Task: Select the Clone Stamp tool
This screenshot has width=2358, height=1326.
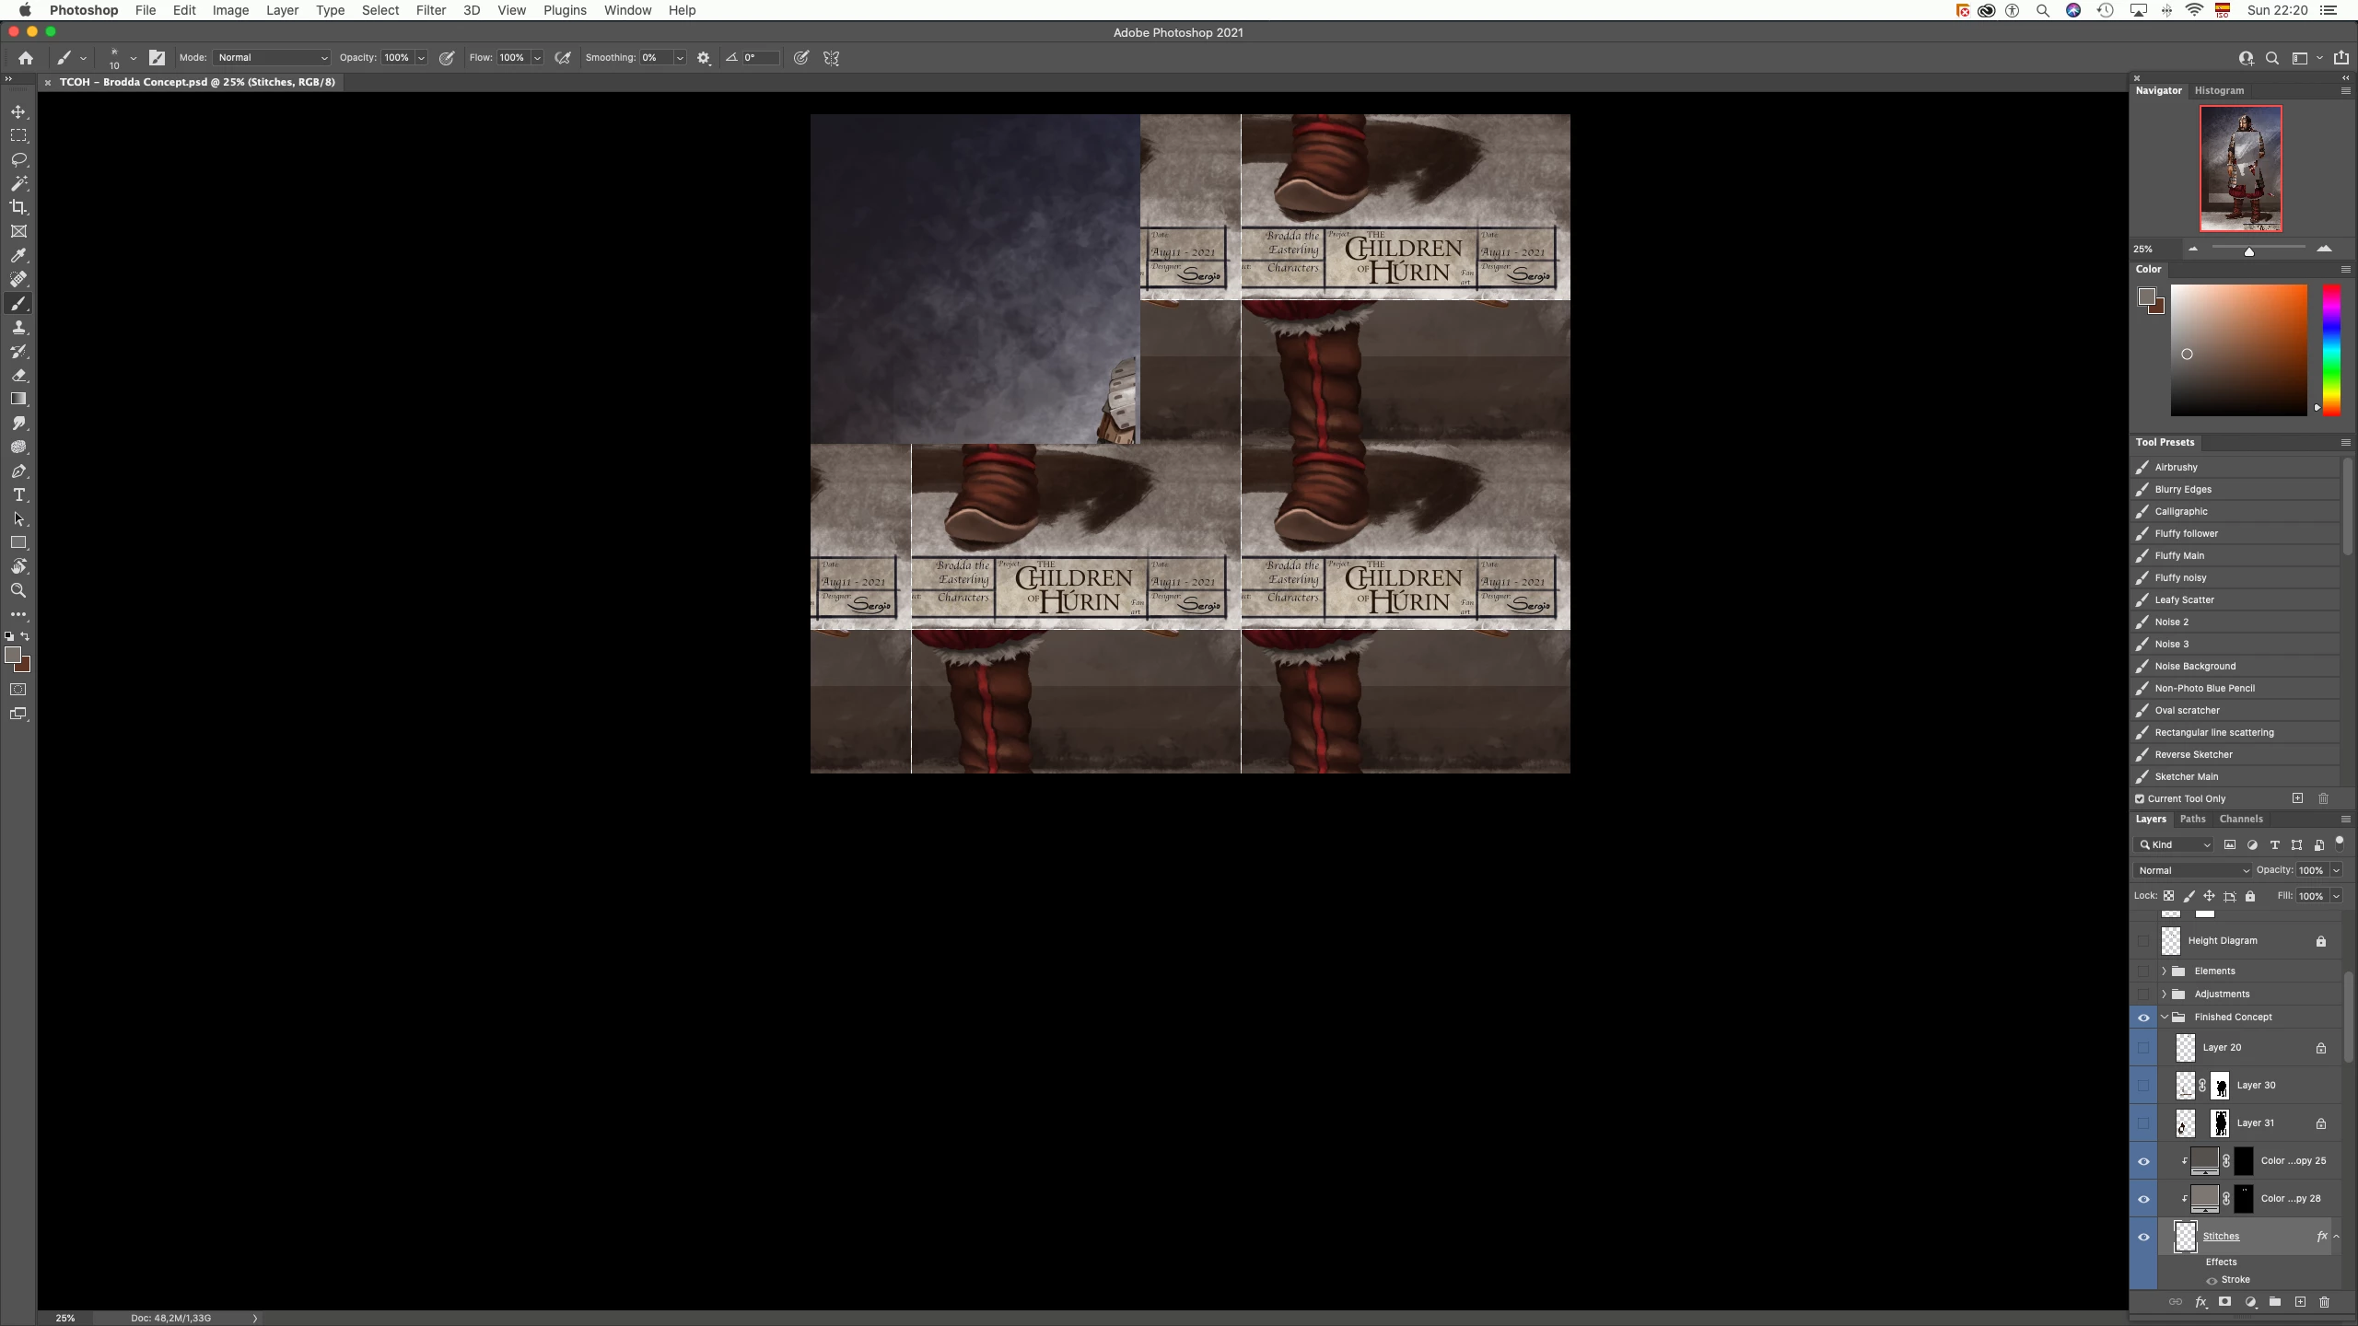Action: [18, 328]
